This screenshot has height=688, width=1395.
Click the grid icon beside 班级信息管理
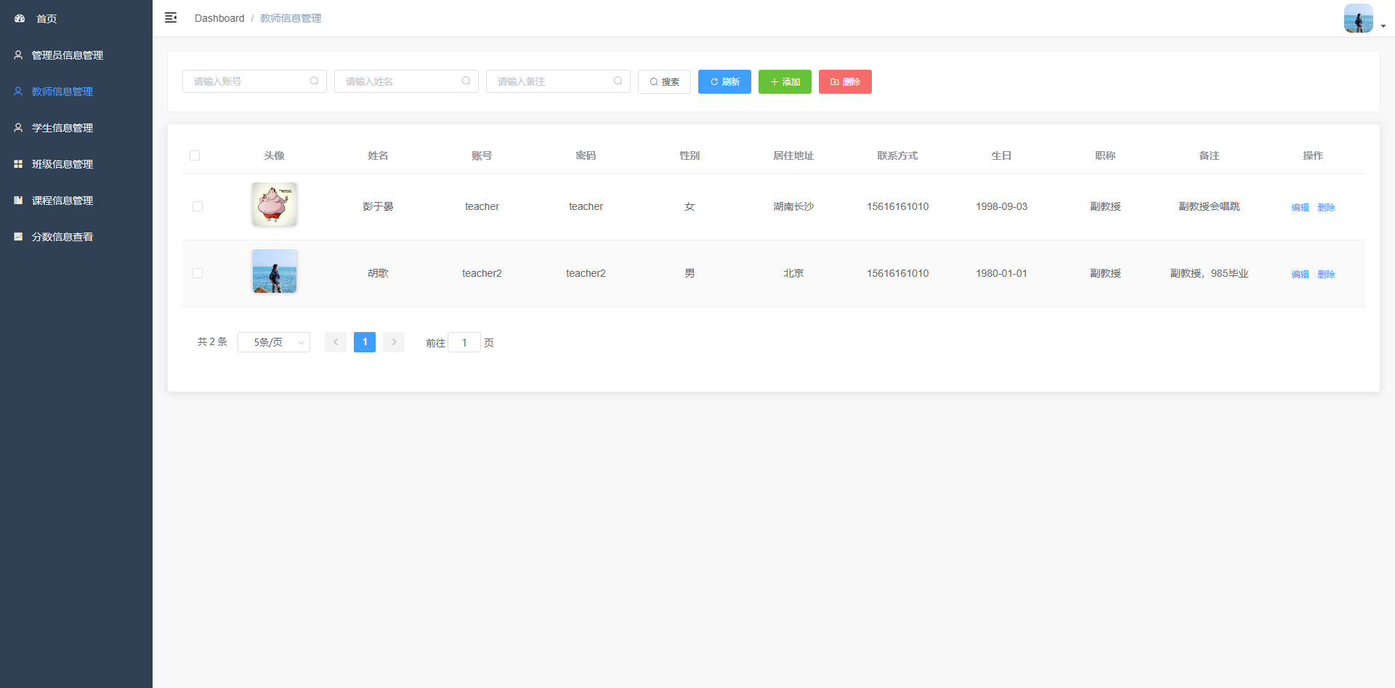18,164
